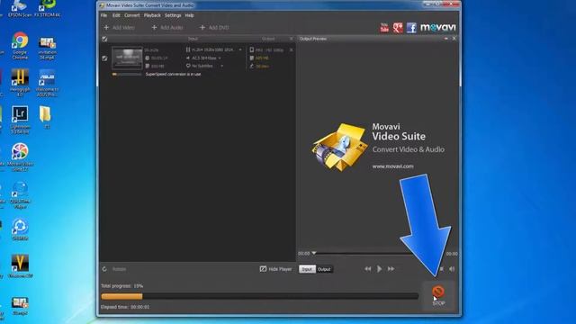Click the Add Video button

(x=119, y=28)
